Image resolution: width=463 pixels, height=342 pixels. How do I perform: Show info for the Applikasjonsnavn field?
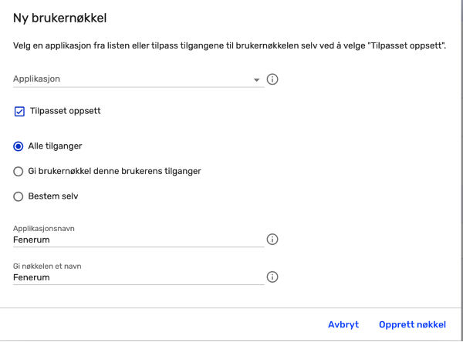[272, 240]
